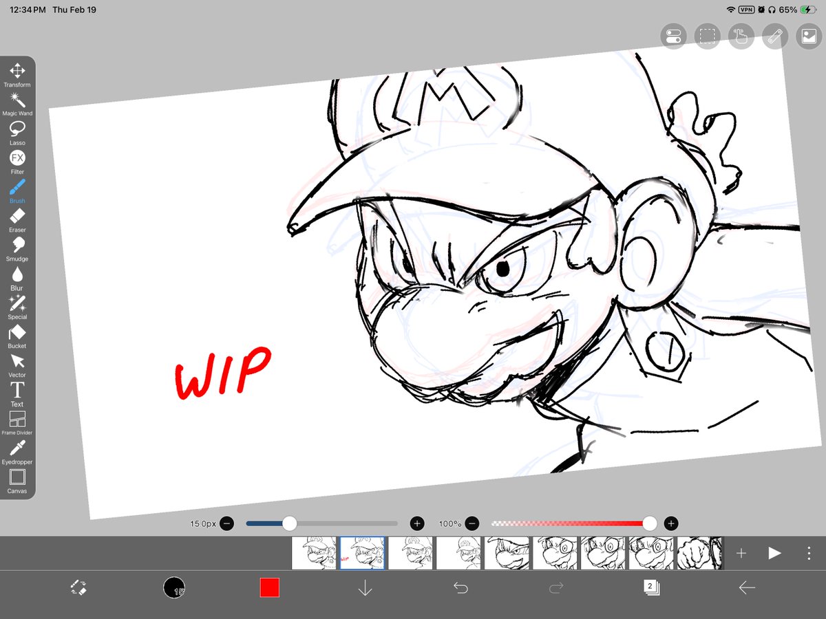The height and width of the screenshot is (619, 826).
Task: Click the red opacity slider
Action: 573,523
